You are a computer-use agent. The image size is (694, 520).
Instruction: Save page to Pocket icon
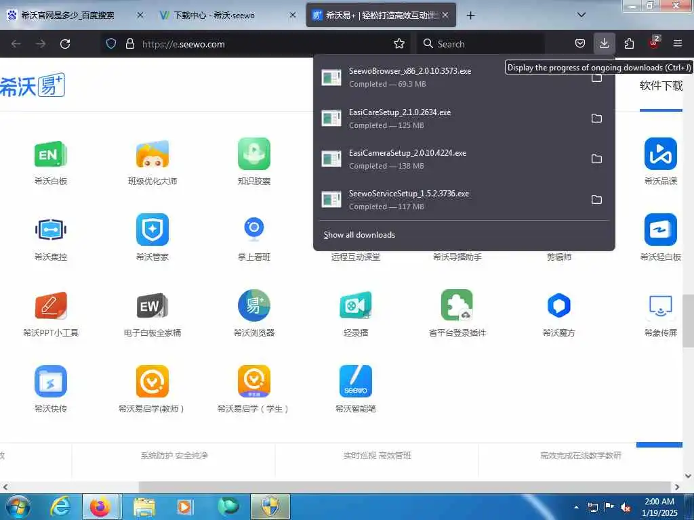[580, 43]
